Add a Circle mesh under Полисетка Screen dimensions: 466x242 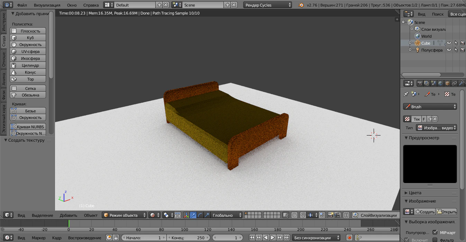[x=28, y=45]
